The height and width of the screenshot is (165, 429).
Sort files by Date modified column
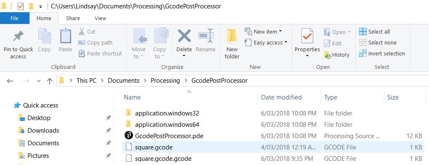tap(281, 97)
